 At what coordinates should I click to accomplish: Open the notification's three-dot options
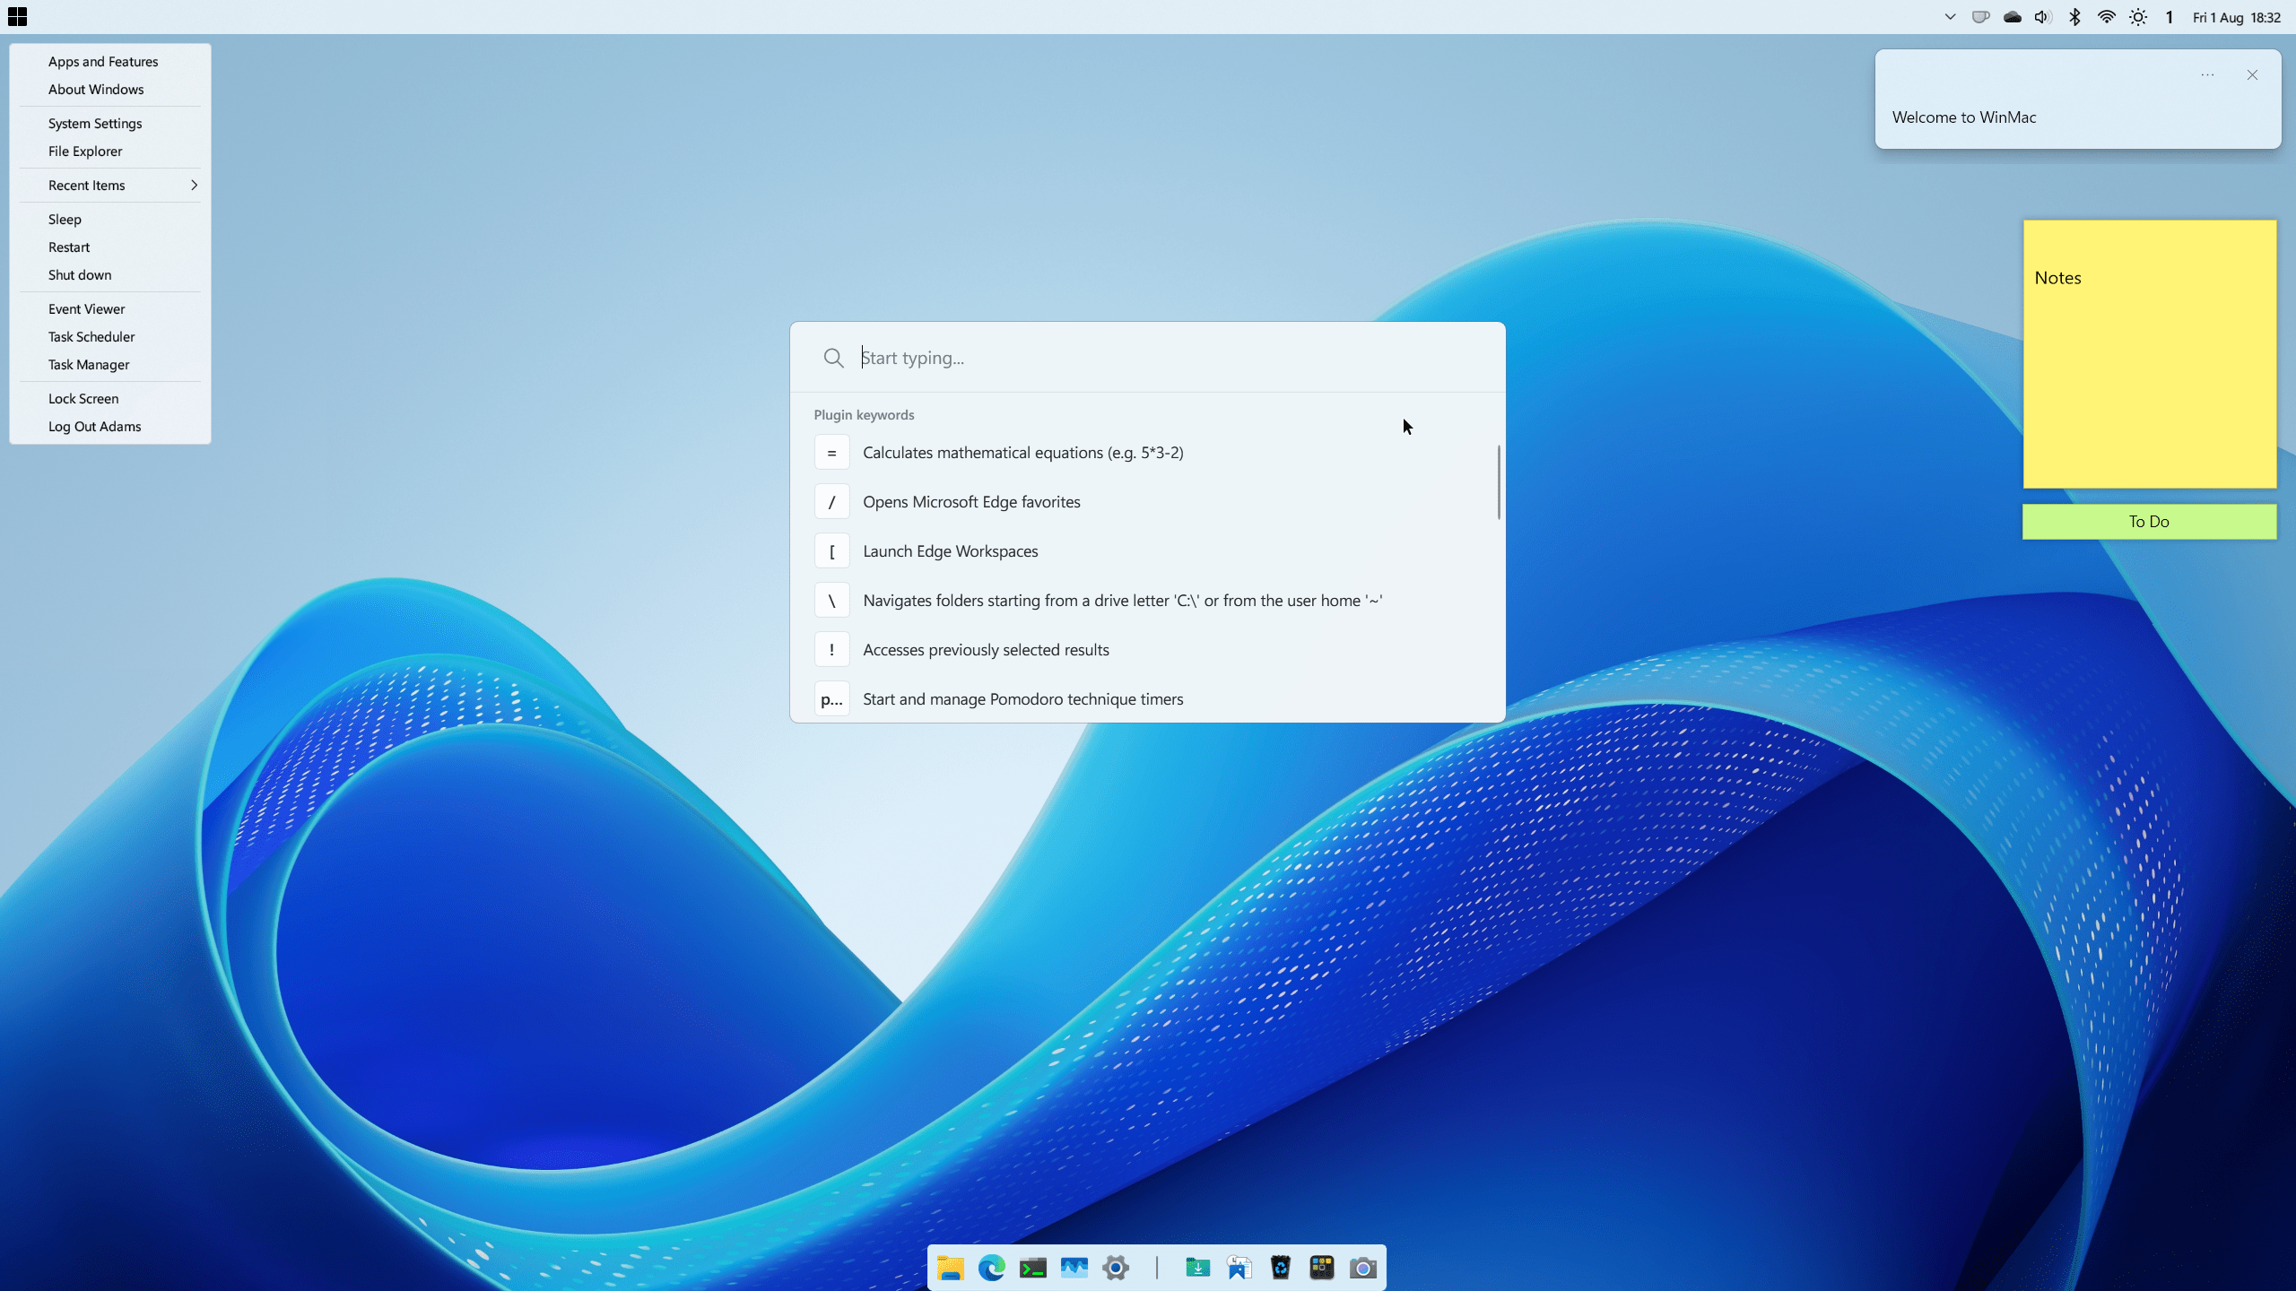(x=2207, y=75)
